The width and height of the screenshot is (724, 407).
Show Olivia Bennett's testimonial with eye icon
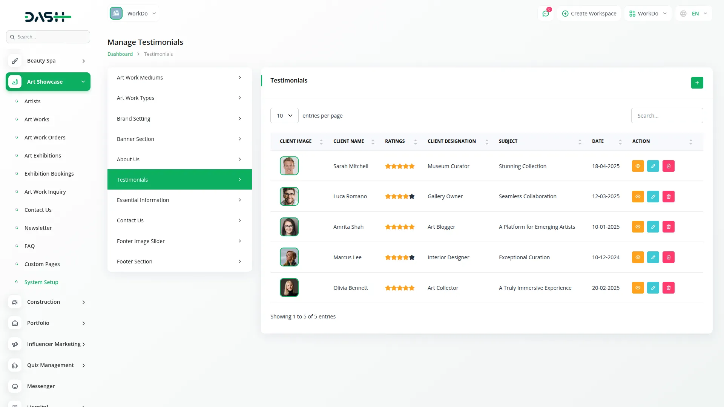pyautogui.click(x=638, y=288)
